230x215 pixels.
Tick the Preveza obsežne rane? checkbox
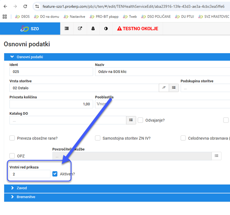point(12,138)
